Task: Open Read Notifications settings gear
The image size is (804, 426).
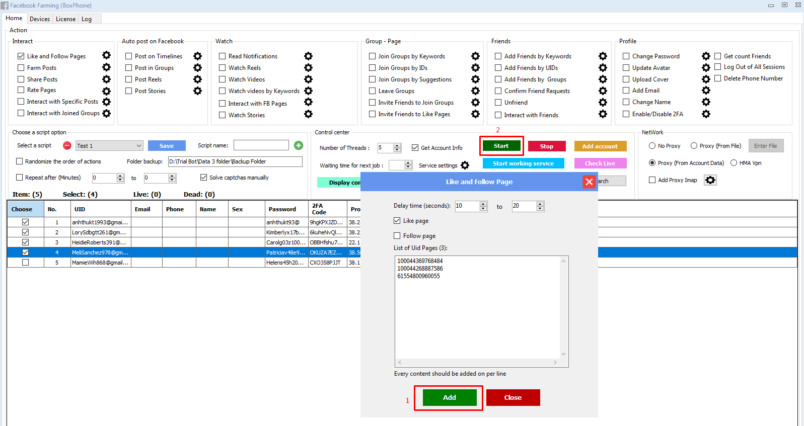Action: tap(308, 56)
